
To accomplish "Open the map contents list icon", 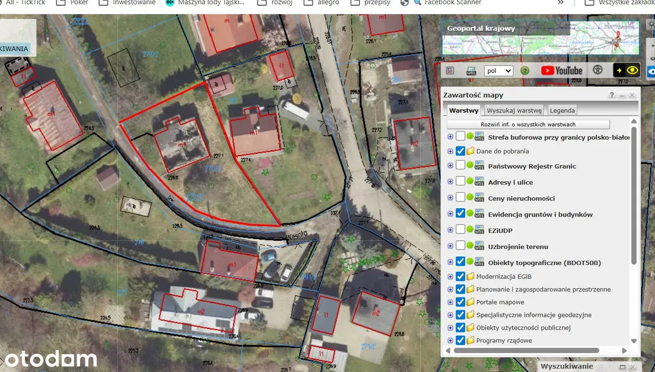I will coord(450,71).
